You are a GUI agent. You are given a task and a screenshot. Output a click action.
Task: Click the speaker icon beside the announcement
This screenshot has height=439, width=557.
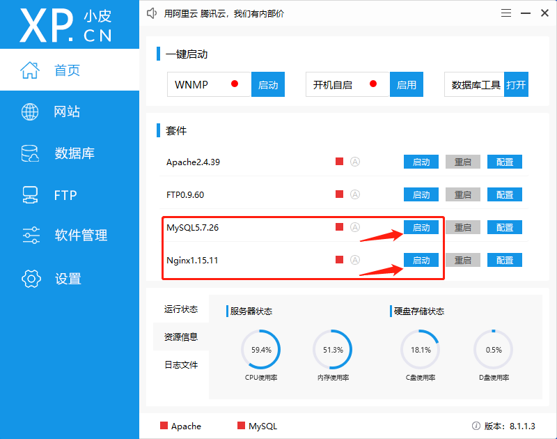point(152,13)
